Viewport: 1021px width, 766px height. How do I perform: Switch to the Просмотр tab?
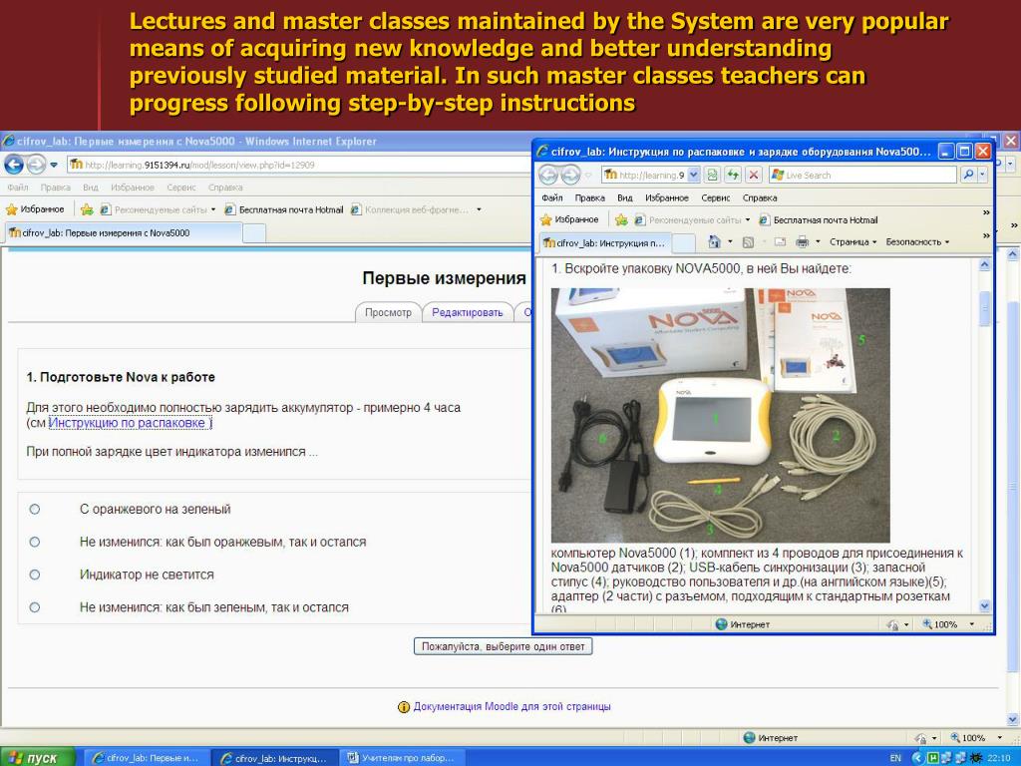click(x=388, y=312)
